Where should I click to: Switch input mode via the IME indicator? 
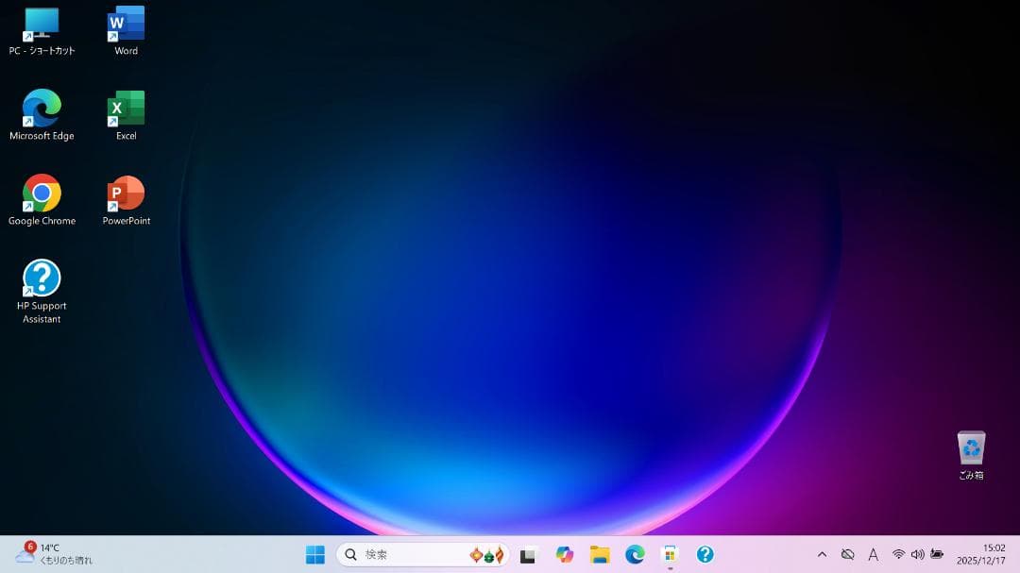point(874,556)
